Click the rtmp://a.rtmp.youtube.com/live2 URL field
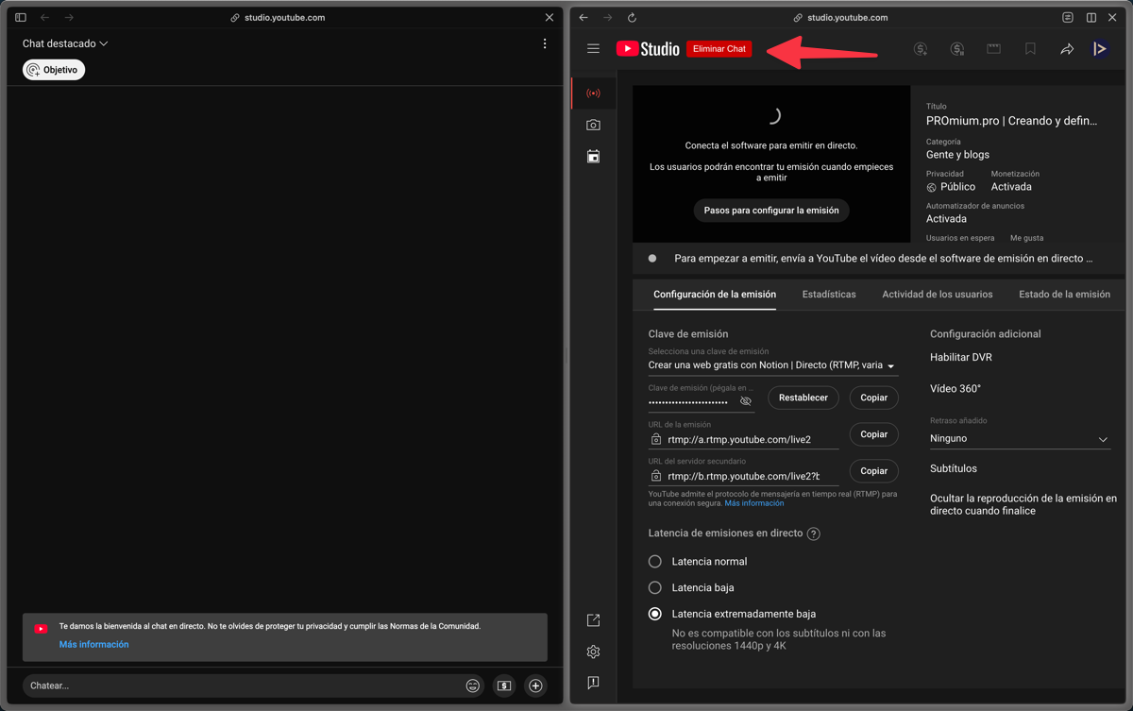Image resolution: width=1133 pixels, height=711 pixels. [742, 439]
